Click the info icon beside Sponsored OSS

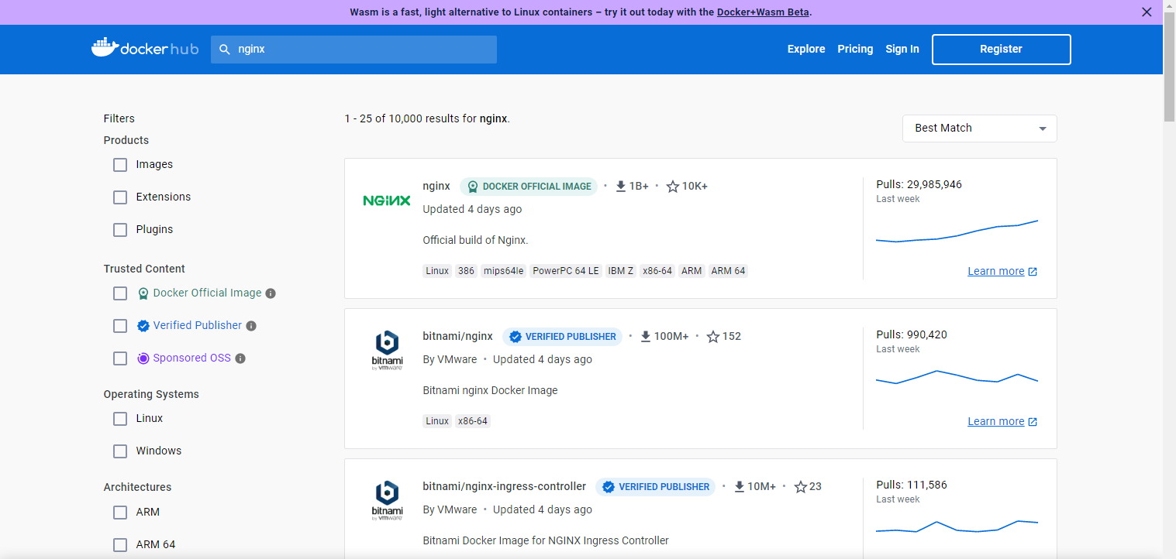pos(240,358)
